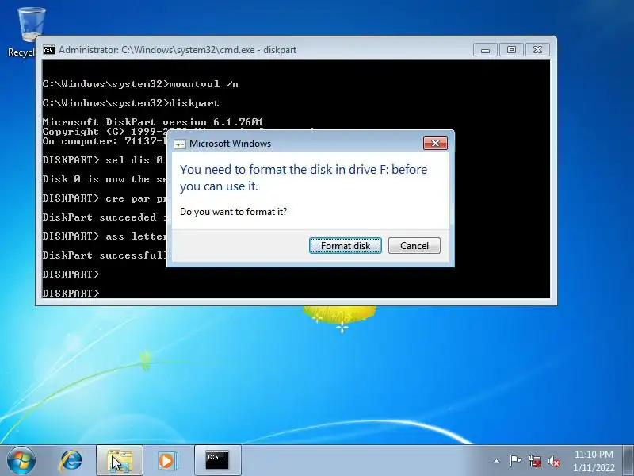Click the 'C:\Windows\system32>diskpart' line
634x476 pixels.
(131, 103)
